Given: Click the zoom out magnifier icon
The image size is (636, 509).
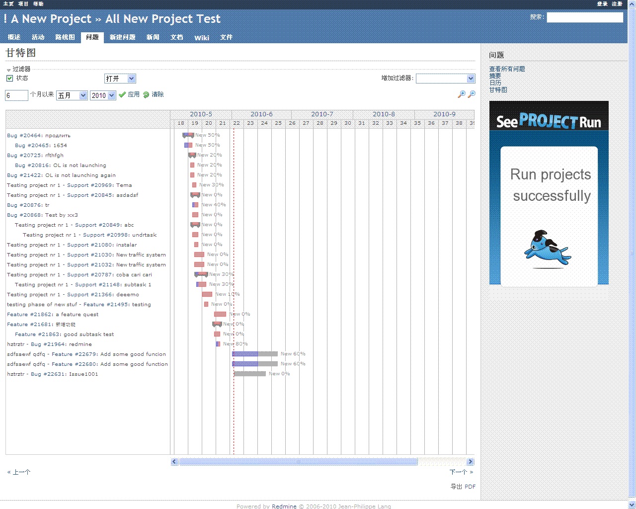Looking at the screenshot, I should tap(471, 93).
